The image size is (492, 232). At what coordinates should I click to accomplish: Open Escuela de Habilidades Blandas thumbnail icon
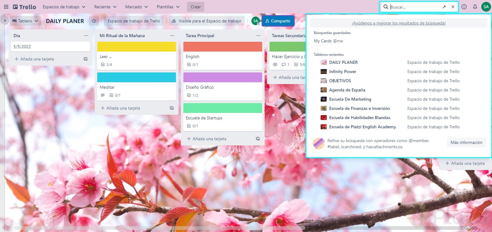point(324,118)
